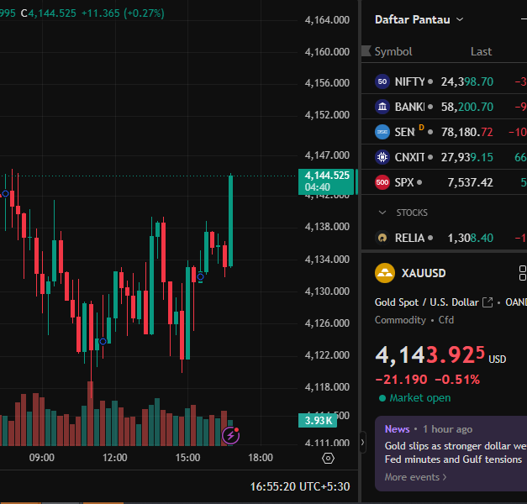Collapse the STOCKS section in watchlist
Image resolution: width=527 pixels, height=504 pixels.
(382, 213)
